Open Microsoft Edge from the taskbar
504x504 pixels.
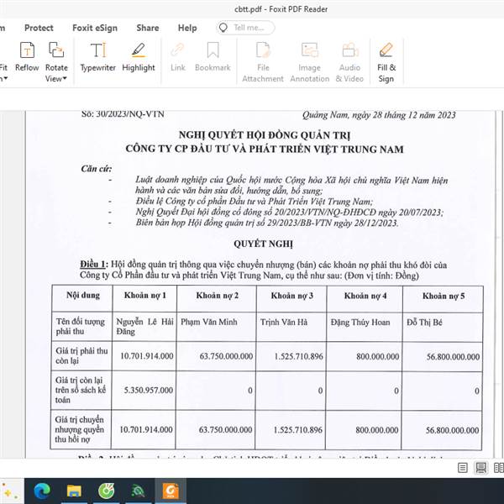pos(42,491)
